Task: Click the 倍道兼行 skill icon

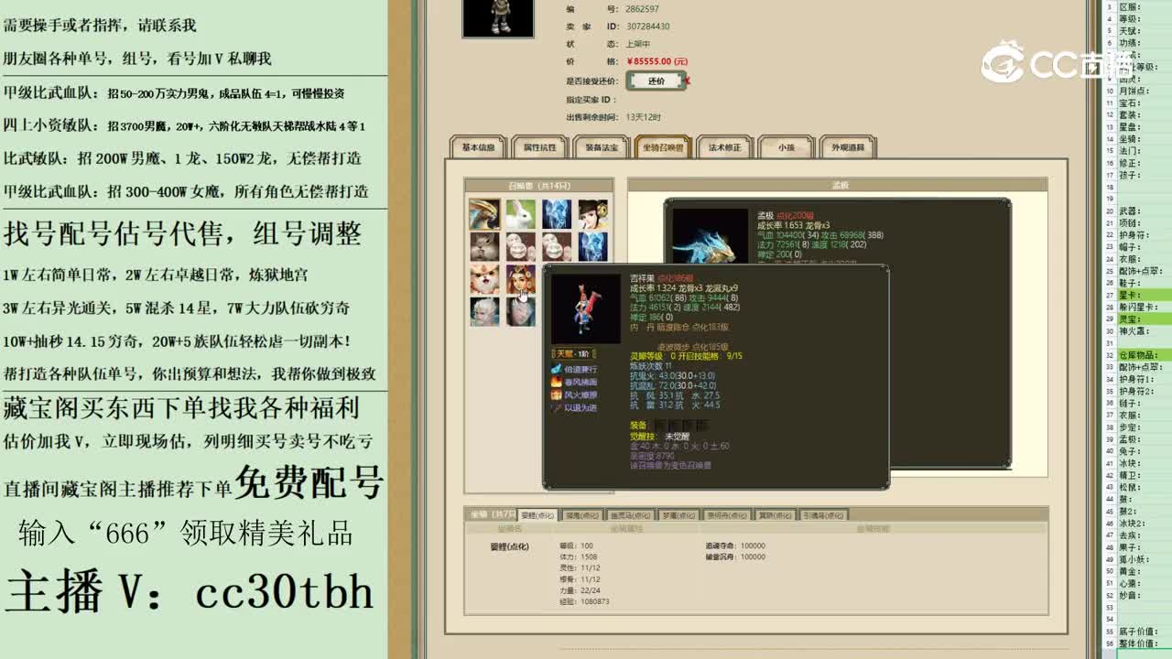Action: (556, 369)
